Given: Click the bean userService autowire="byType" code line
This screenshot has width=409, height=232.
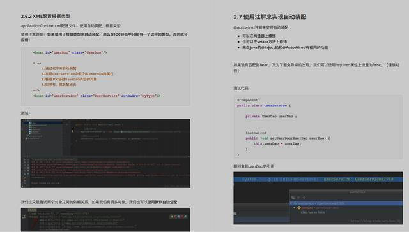Looking at the screenshot, I should pyautogui.click(x=96, y=96).
